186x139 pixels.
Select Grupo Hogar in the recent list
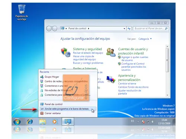tap(52, 77)
